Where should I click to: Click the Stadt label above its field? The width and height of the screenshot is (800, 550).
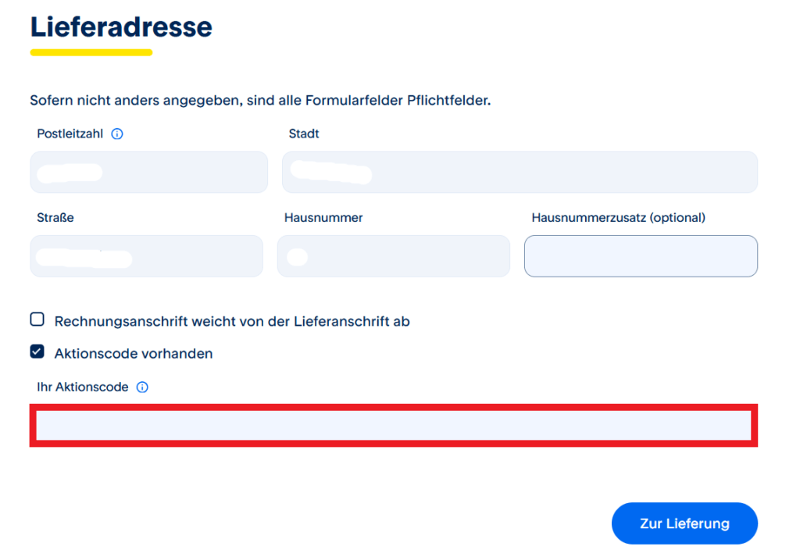(x=303, y=134)
